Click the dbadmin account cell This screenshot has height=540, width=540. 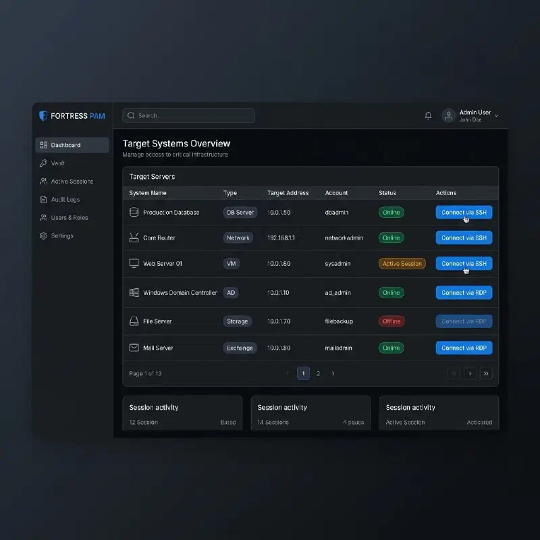(336, 212)
